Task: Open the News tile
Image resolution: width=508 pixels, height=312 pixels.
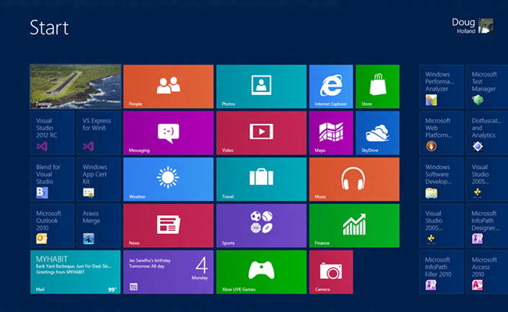Action: point(168,225)
